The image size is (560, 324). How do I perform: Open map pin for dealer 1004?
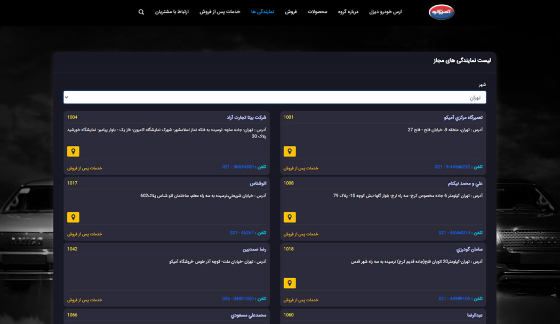tap(73, 151)
